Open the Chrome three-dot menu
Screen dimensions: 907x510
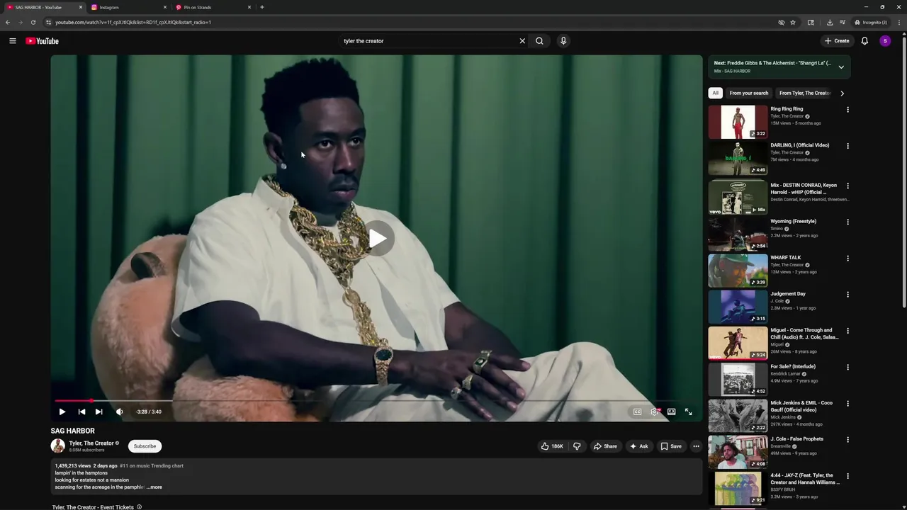(899, 22)
